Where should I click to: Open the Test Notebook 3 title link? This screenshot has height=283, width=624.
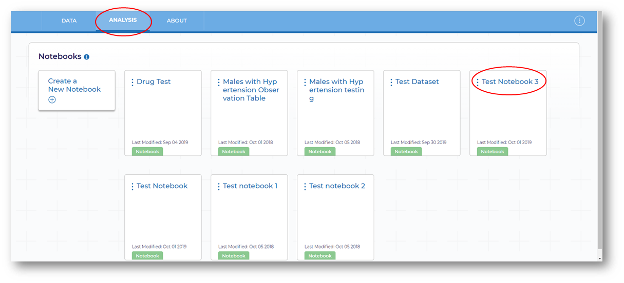[510, 82]
